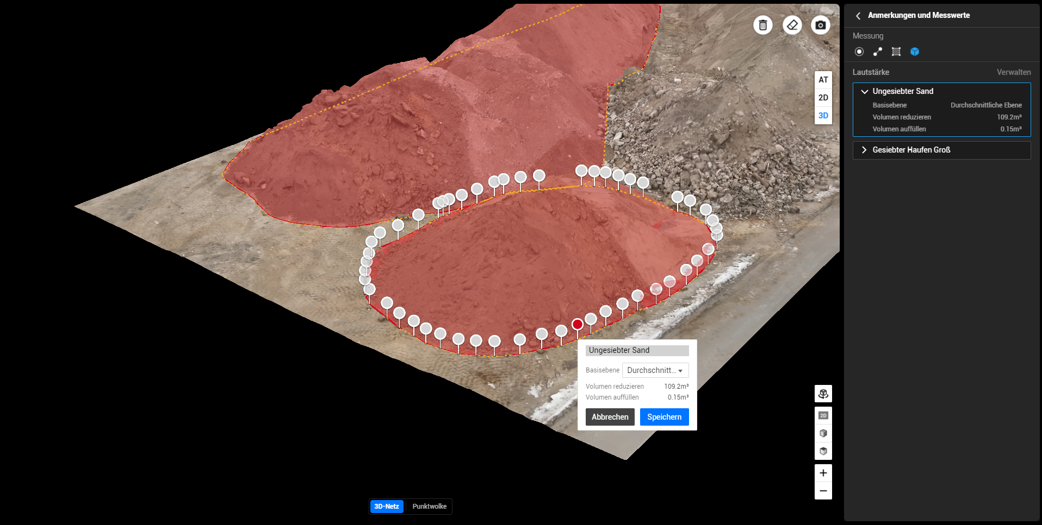Select the distance line measurement tool

878,52
